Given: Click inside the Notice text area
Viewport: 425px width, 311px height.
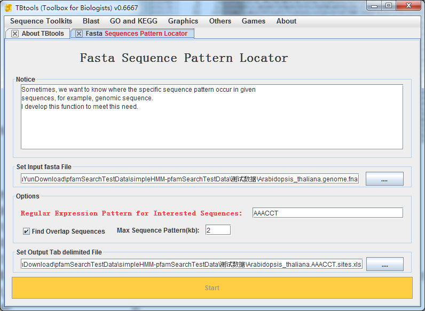Looking at the screenshot, I should (212, 117).
